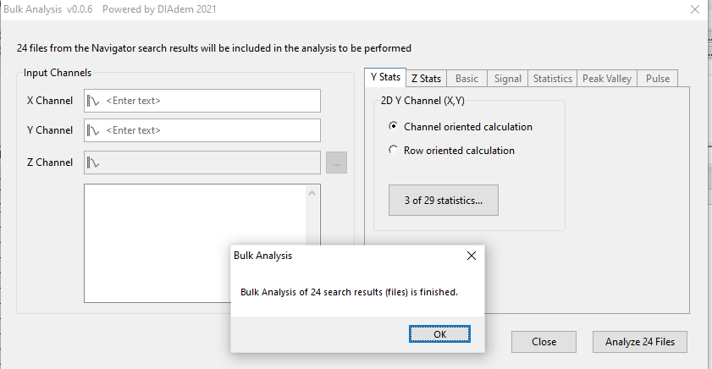The image size is (712, 369).
Task: Open the Z Stats tab
Action: (426, 79)
